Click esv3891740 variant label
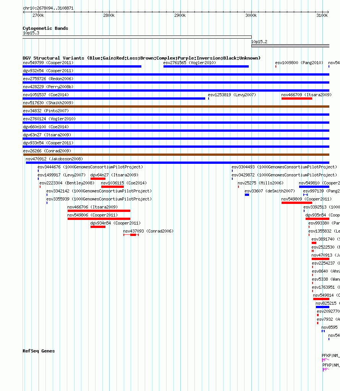Viewport: 340px width, 391px height. pos(325,239)
